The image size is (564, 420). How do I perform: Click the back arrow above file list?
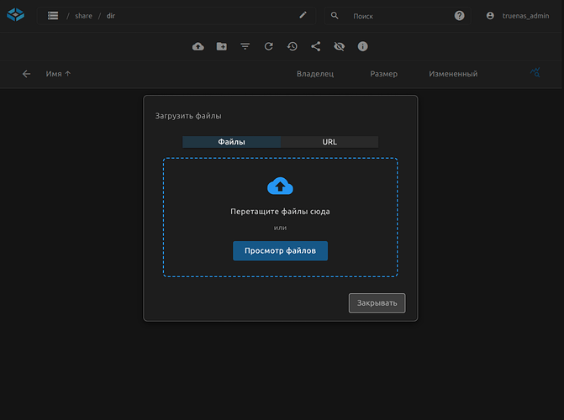coord(26,74)
